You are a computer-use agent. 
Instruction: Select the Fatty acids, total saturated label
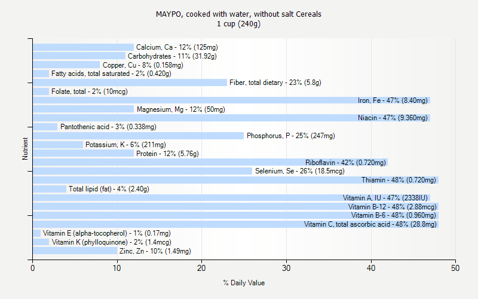coord(111,74)
